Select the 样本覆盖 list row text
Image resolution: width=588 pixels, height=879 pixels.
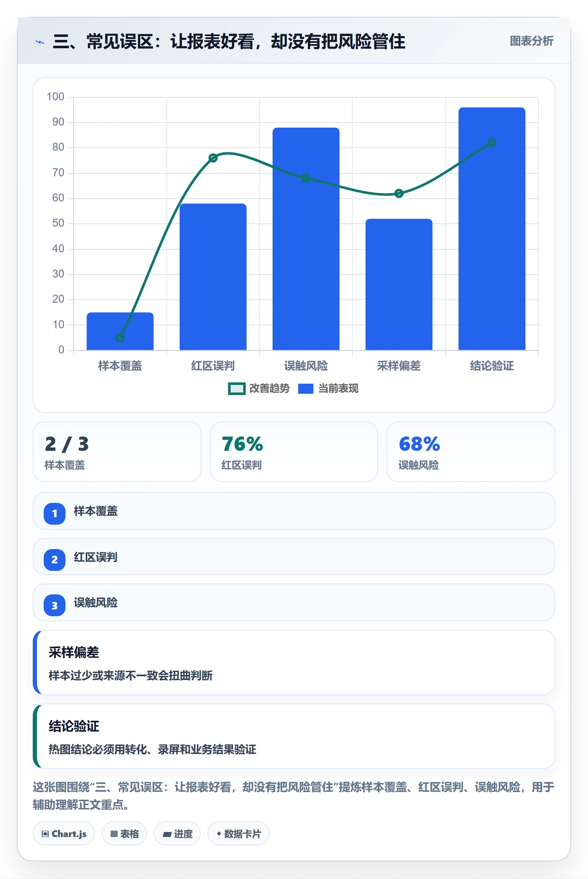[x=96, y=511]
